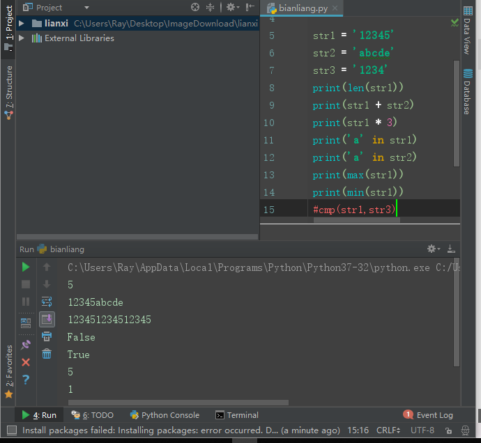The width and height of the screenshot is (481, 443).
Task: Open the Event Log with 1 notification
Action: coord(428,415)
